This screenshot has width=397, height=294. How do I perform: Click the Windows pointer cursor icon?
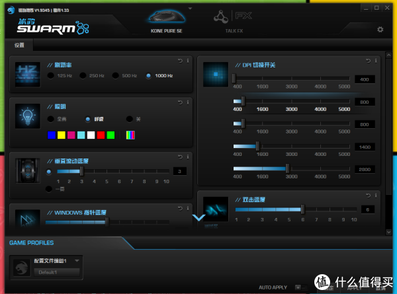(28, 219)
